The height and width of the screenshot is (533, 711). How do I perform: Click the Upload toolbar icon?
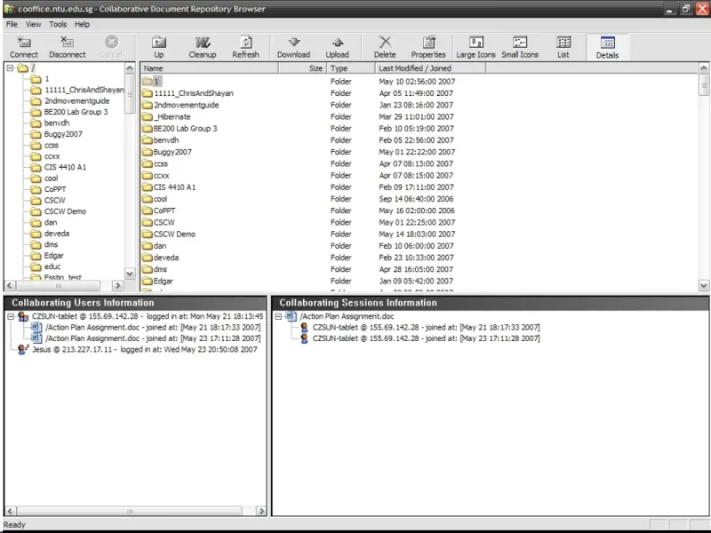338,43
